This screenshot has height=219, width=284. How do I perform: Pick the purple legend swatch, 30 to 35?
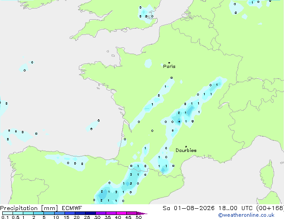point(100,213)
